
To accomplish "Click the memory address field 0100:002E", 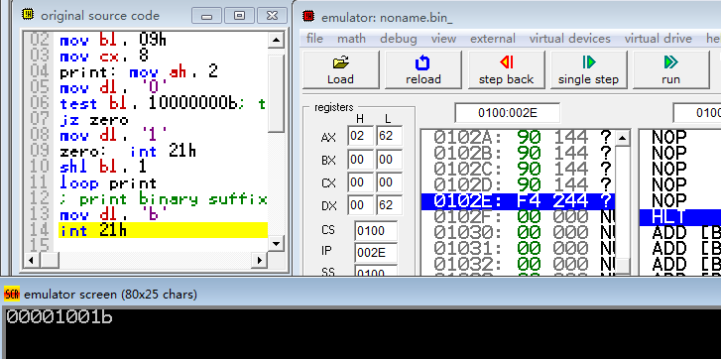I will click(508, 113).
